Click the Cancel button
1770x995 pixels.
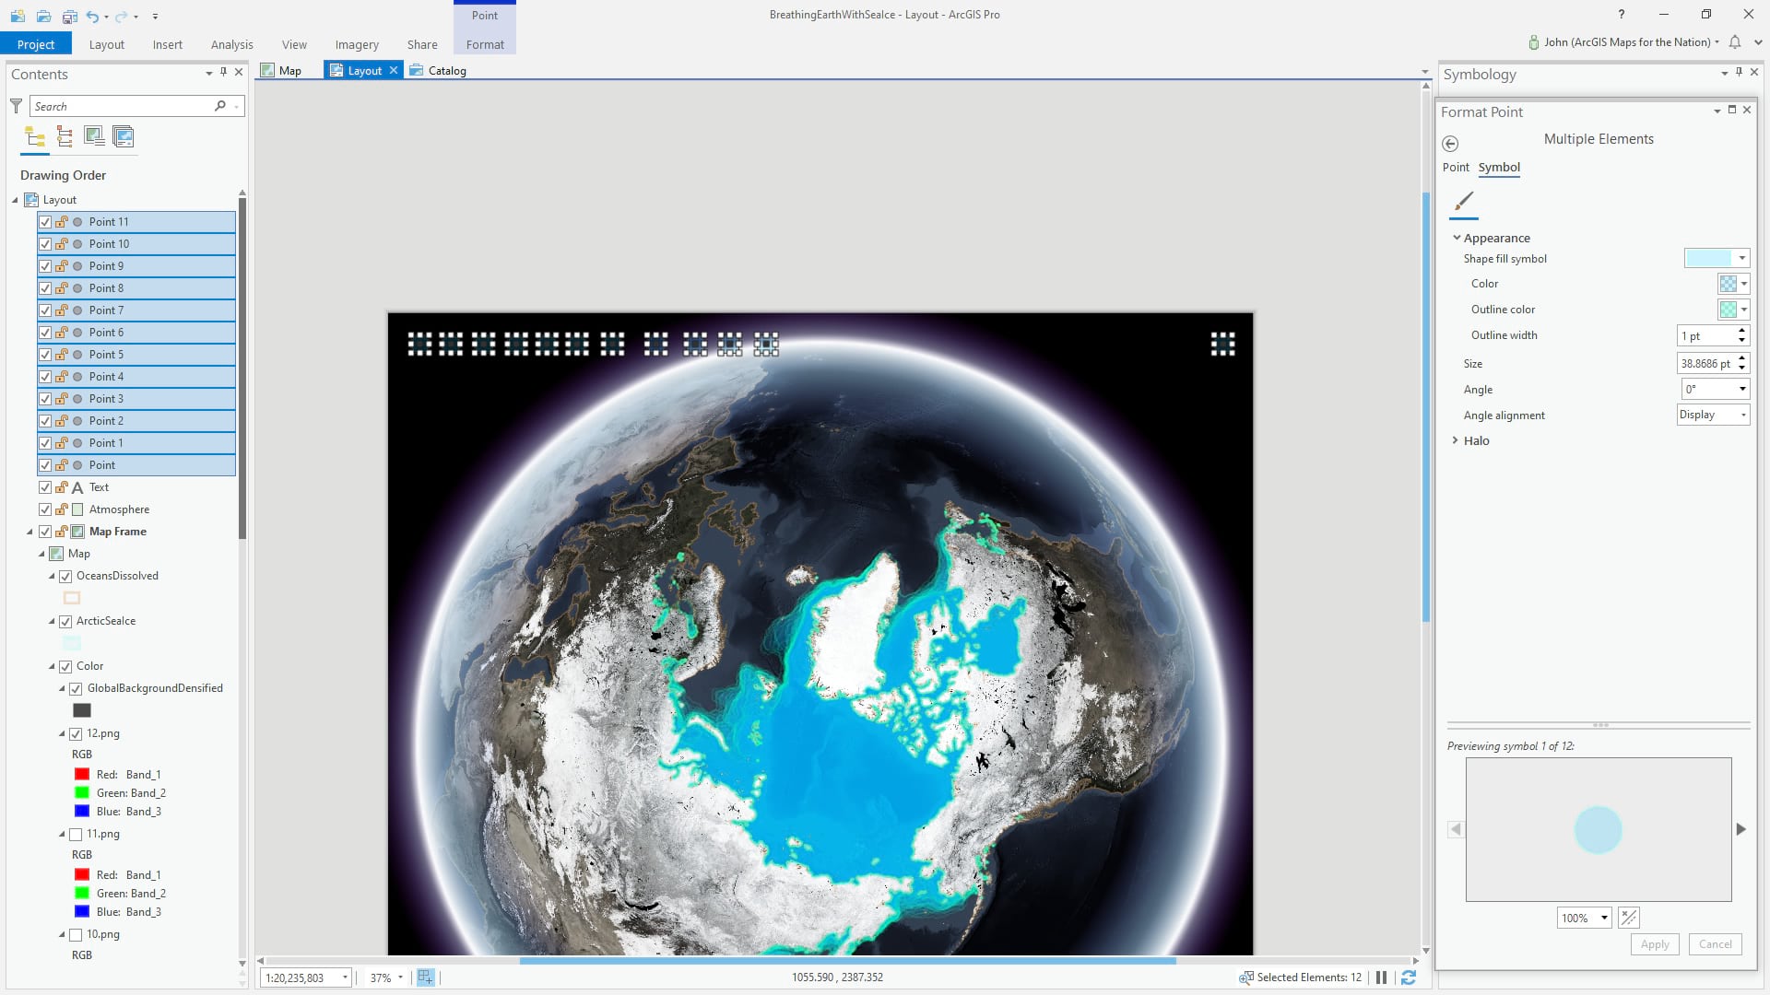[1715, 944]
